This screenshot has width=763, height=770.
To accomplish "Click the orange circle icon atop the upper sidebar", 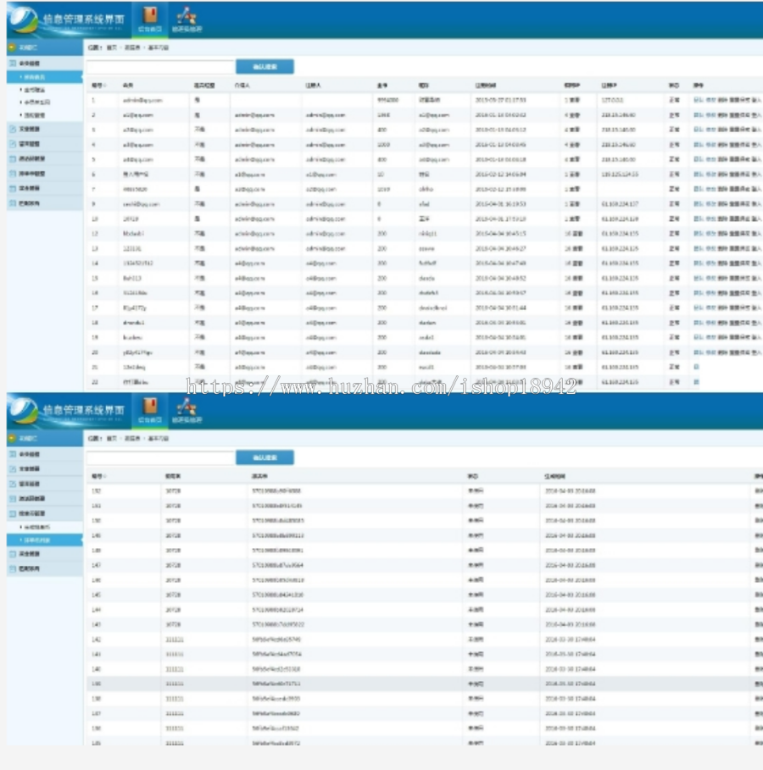I will pos(12,47).
